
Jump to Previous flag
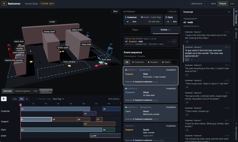[43, 99]
